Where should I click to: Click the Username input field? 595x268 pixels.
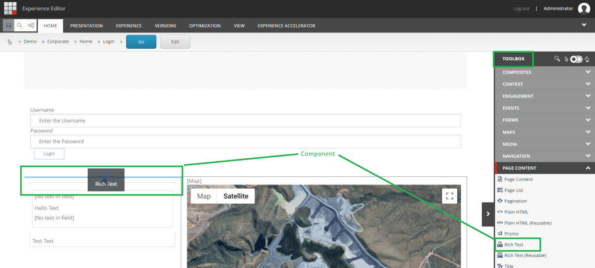point(245,121)
